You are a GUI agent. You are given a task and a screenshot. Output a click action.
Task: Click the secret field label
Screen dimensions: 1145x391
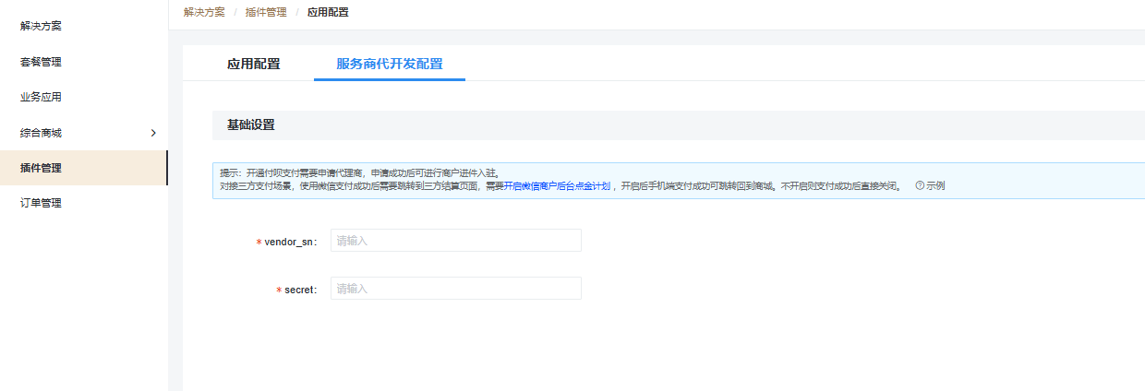pyautogui.click(x=300, y=290)
